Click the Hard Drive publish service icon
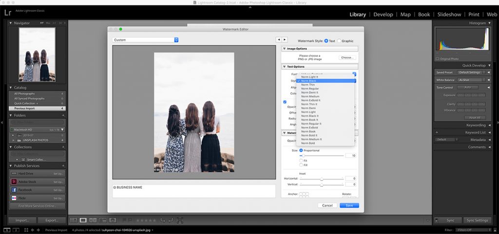This screenshot has height=234, width=499. 14,173
